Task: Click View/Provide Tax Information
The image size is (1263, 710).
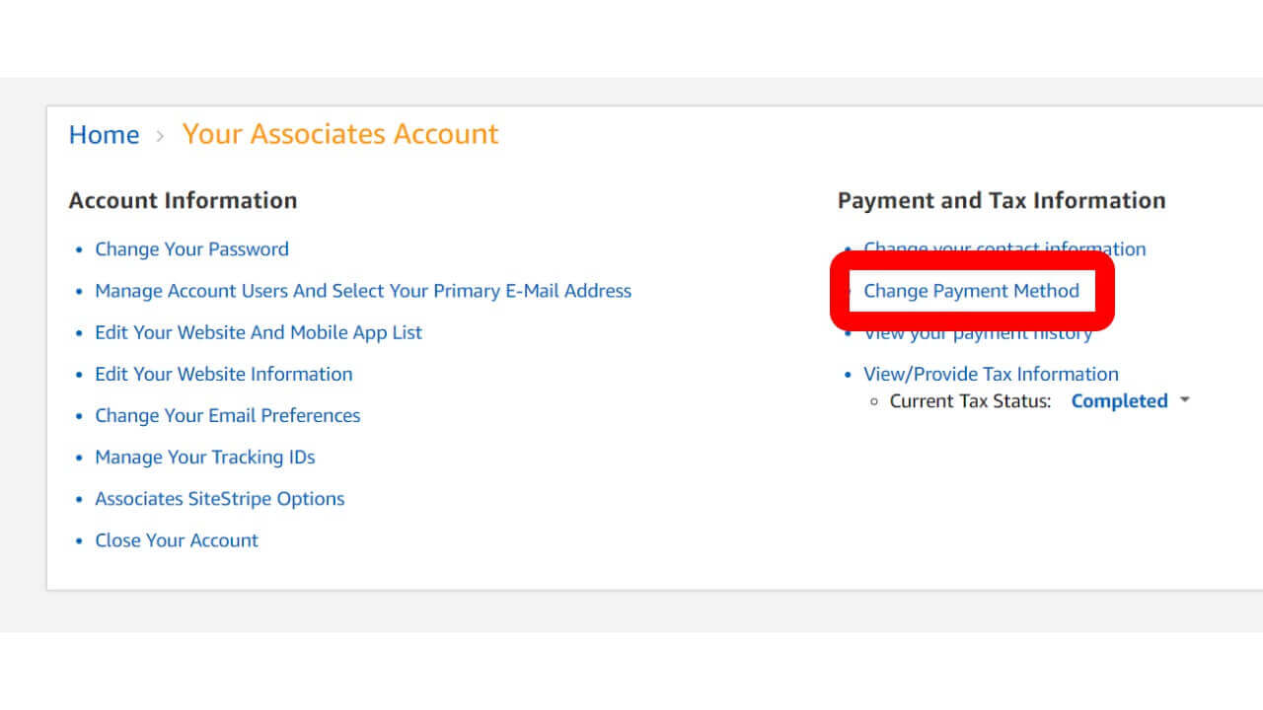Action: click(x=991, y=374)
